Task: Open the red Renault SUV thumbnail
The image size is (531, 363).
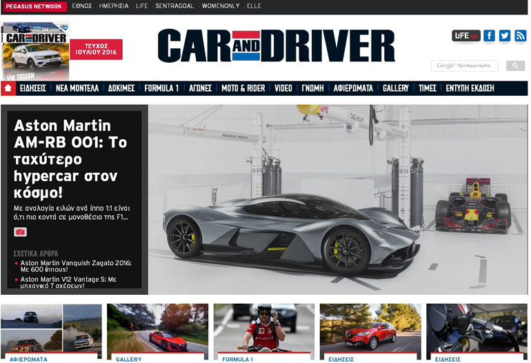Action: pos(370,328)
